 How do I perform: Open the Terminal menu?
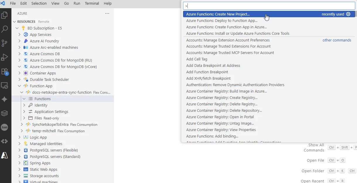92,3
